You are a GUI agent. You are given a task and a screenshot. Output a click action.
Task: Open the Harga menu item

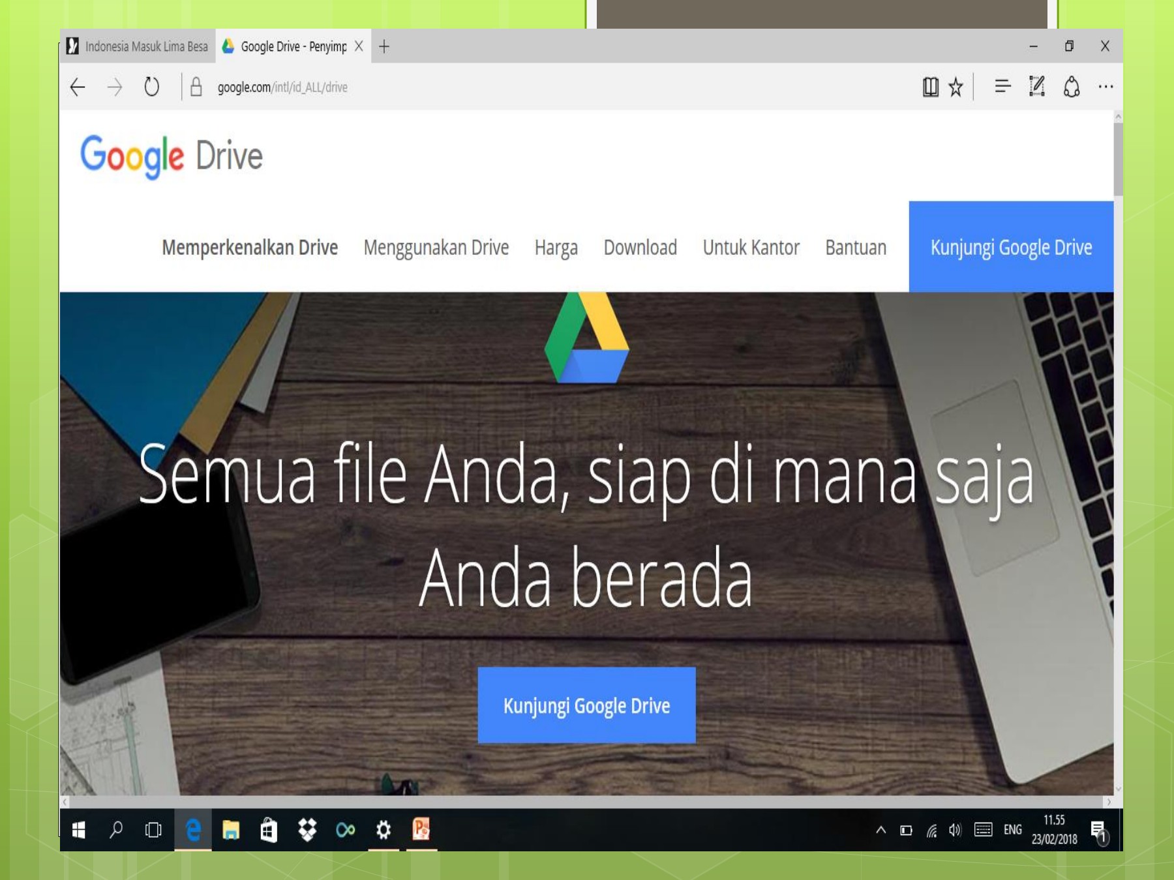pos(556,248)
